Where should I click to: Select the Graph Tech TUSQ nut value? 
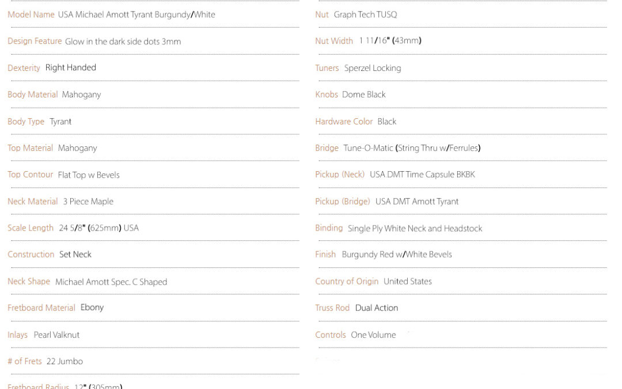pyautogui.click(x=365, y=14)
